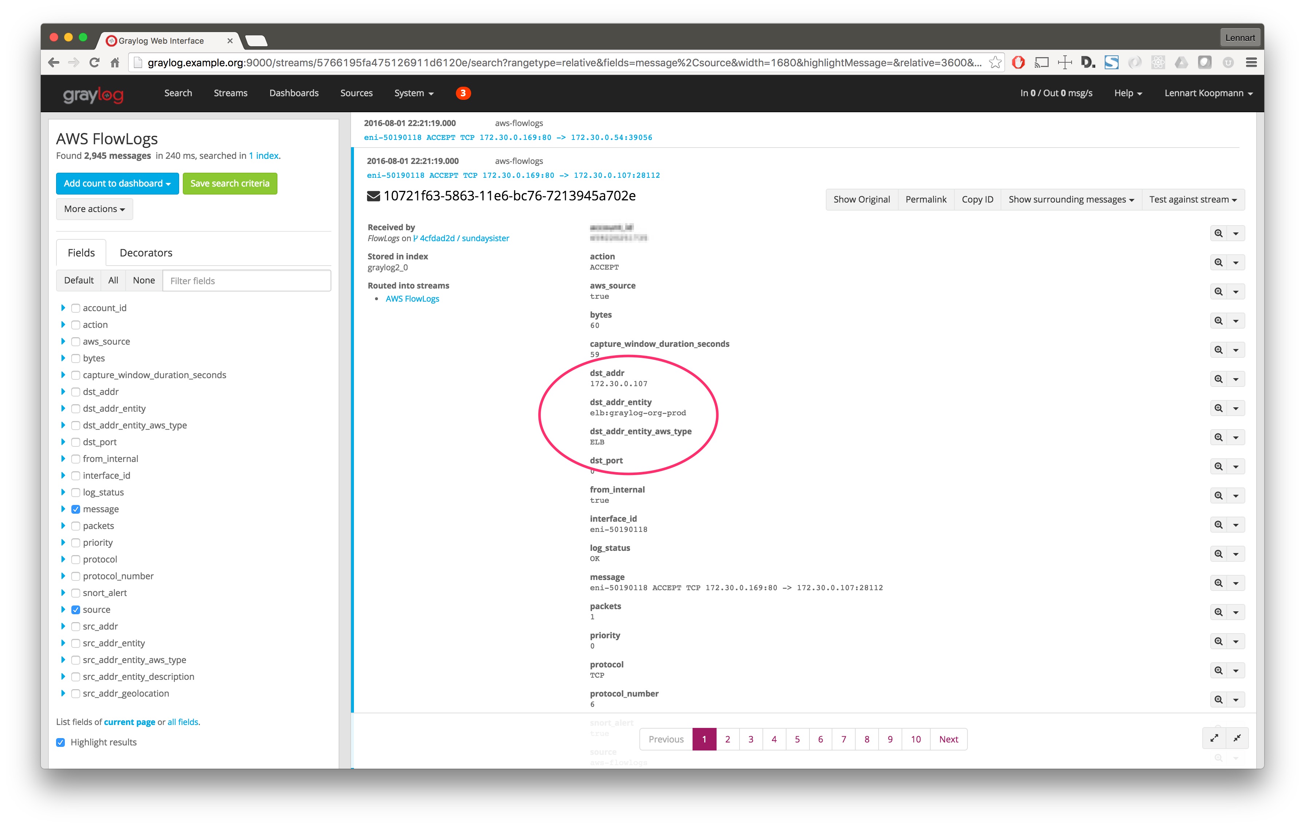Viewport: 1305px width, 827px height.
Task: Toggle the Highlight results checkbox
Action: 61,742
